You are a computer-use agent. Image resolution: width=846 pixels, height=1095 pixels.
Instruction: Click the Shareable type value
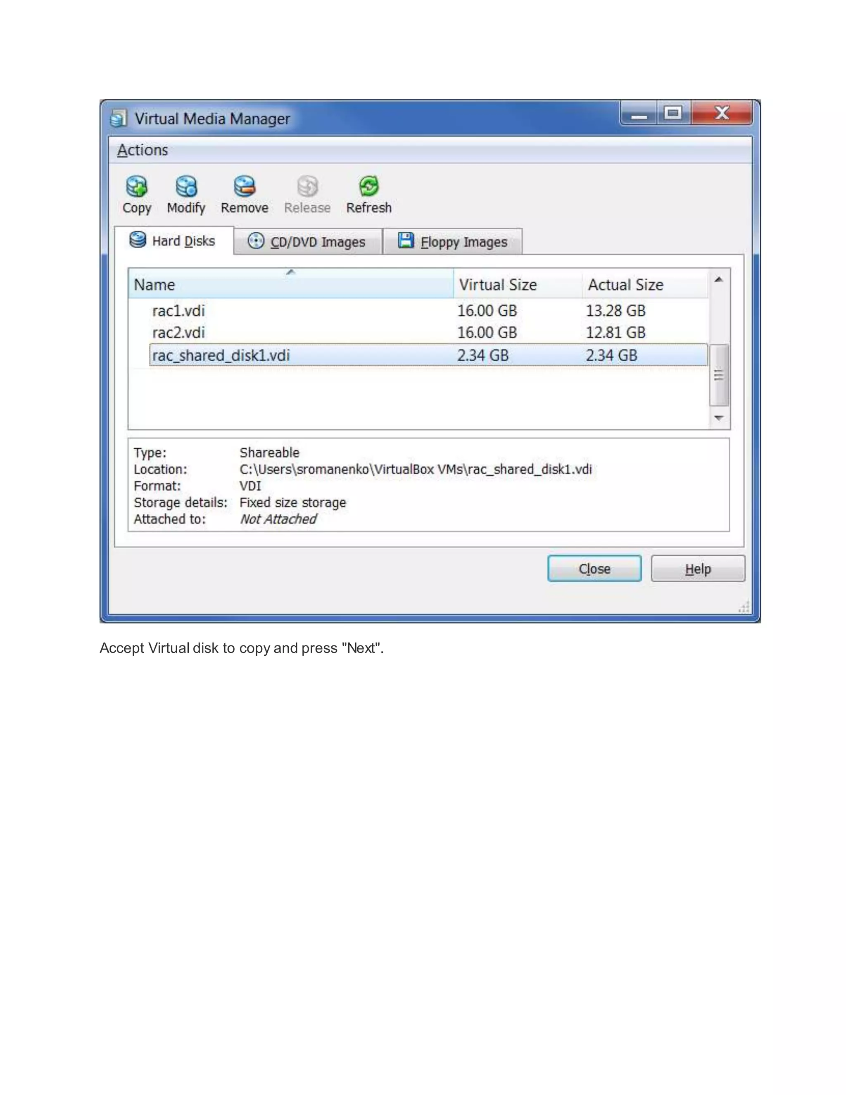click(x=269, y=452)
